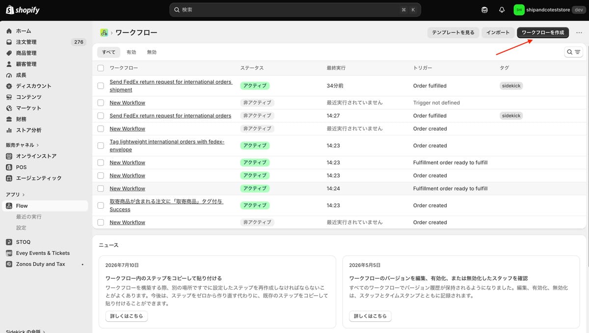Select the すべて tab
The height and width of the screenshot is (333, 589).
click(108, 52)
